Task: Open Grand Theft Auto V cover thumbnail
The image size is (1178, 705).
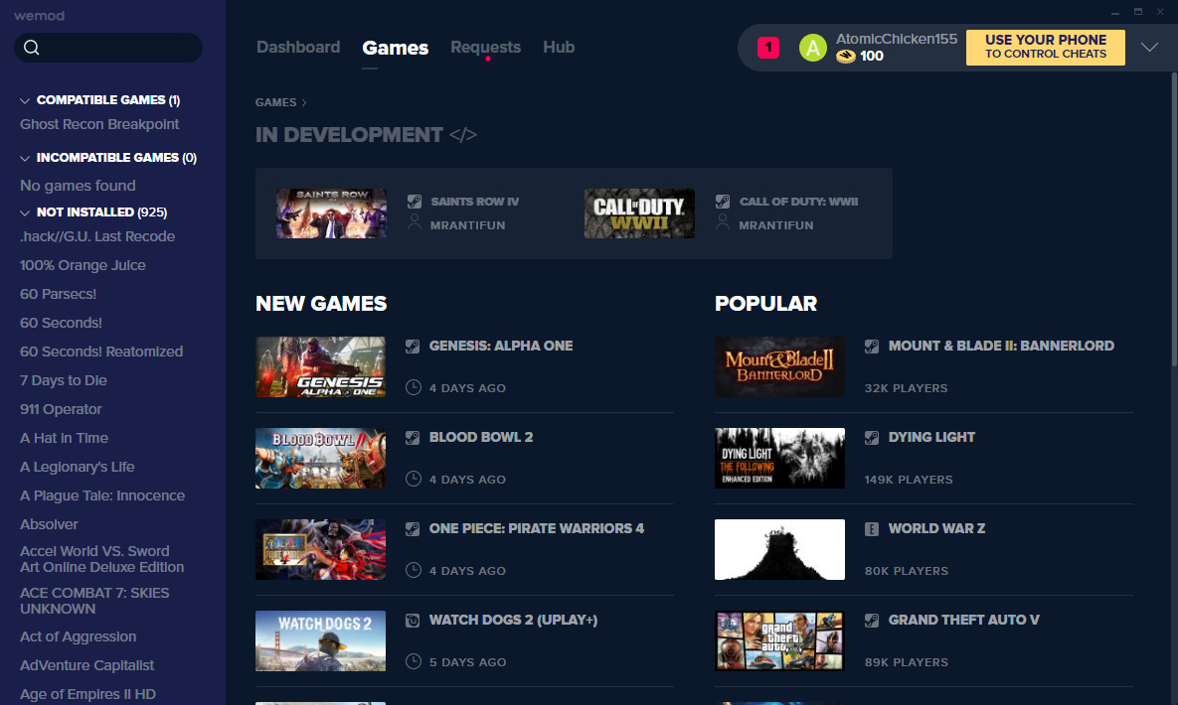Action: (x=779, y=640)
